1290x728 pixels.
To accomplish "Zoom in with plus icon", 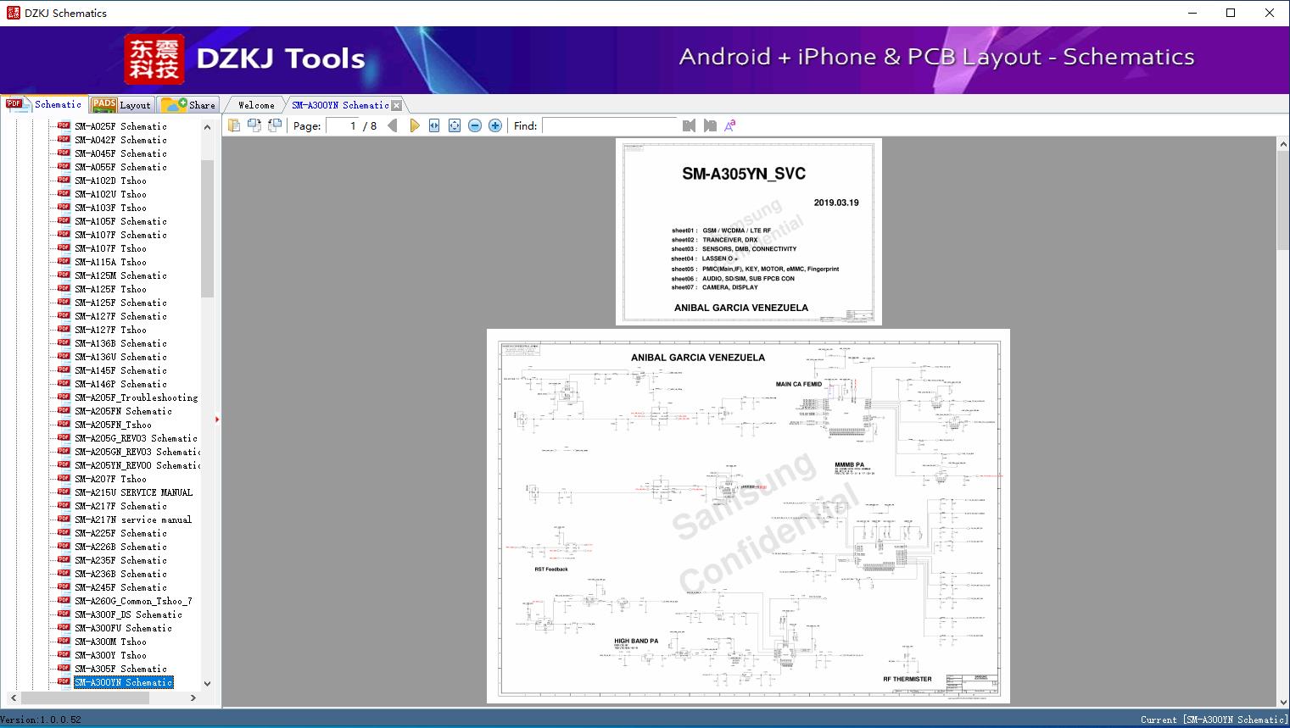I will click(495, 125).
